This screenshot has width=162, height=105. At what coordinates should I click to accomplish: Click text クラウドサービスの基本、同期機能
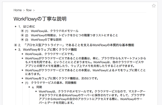(54, 83)
